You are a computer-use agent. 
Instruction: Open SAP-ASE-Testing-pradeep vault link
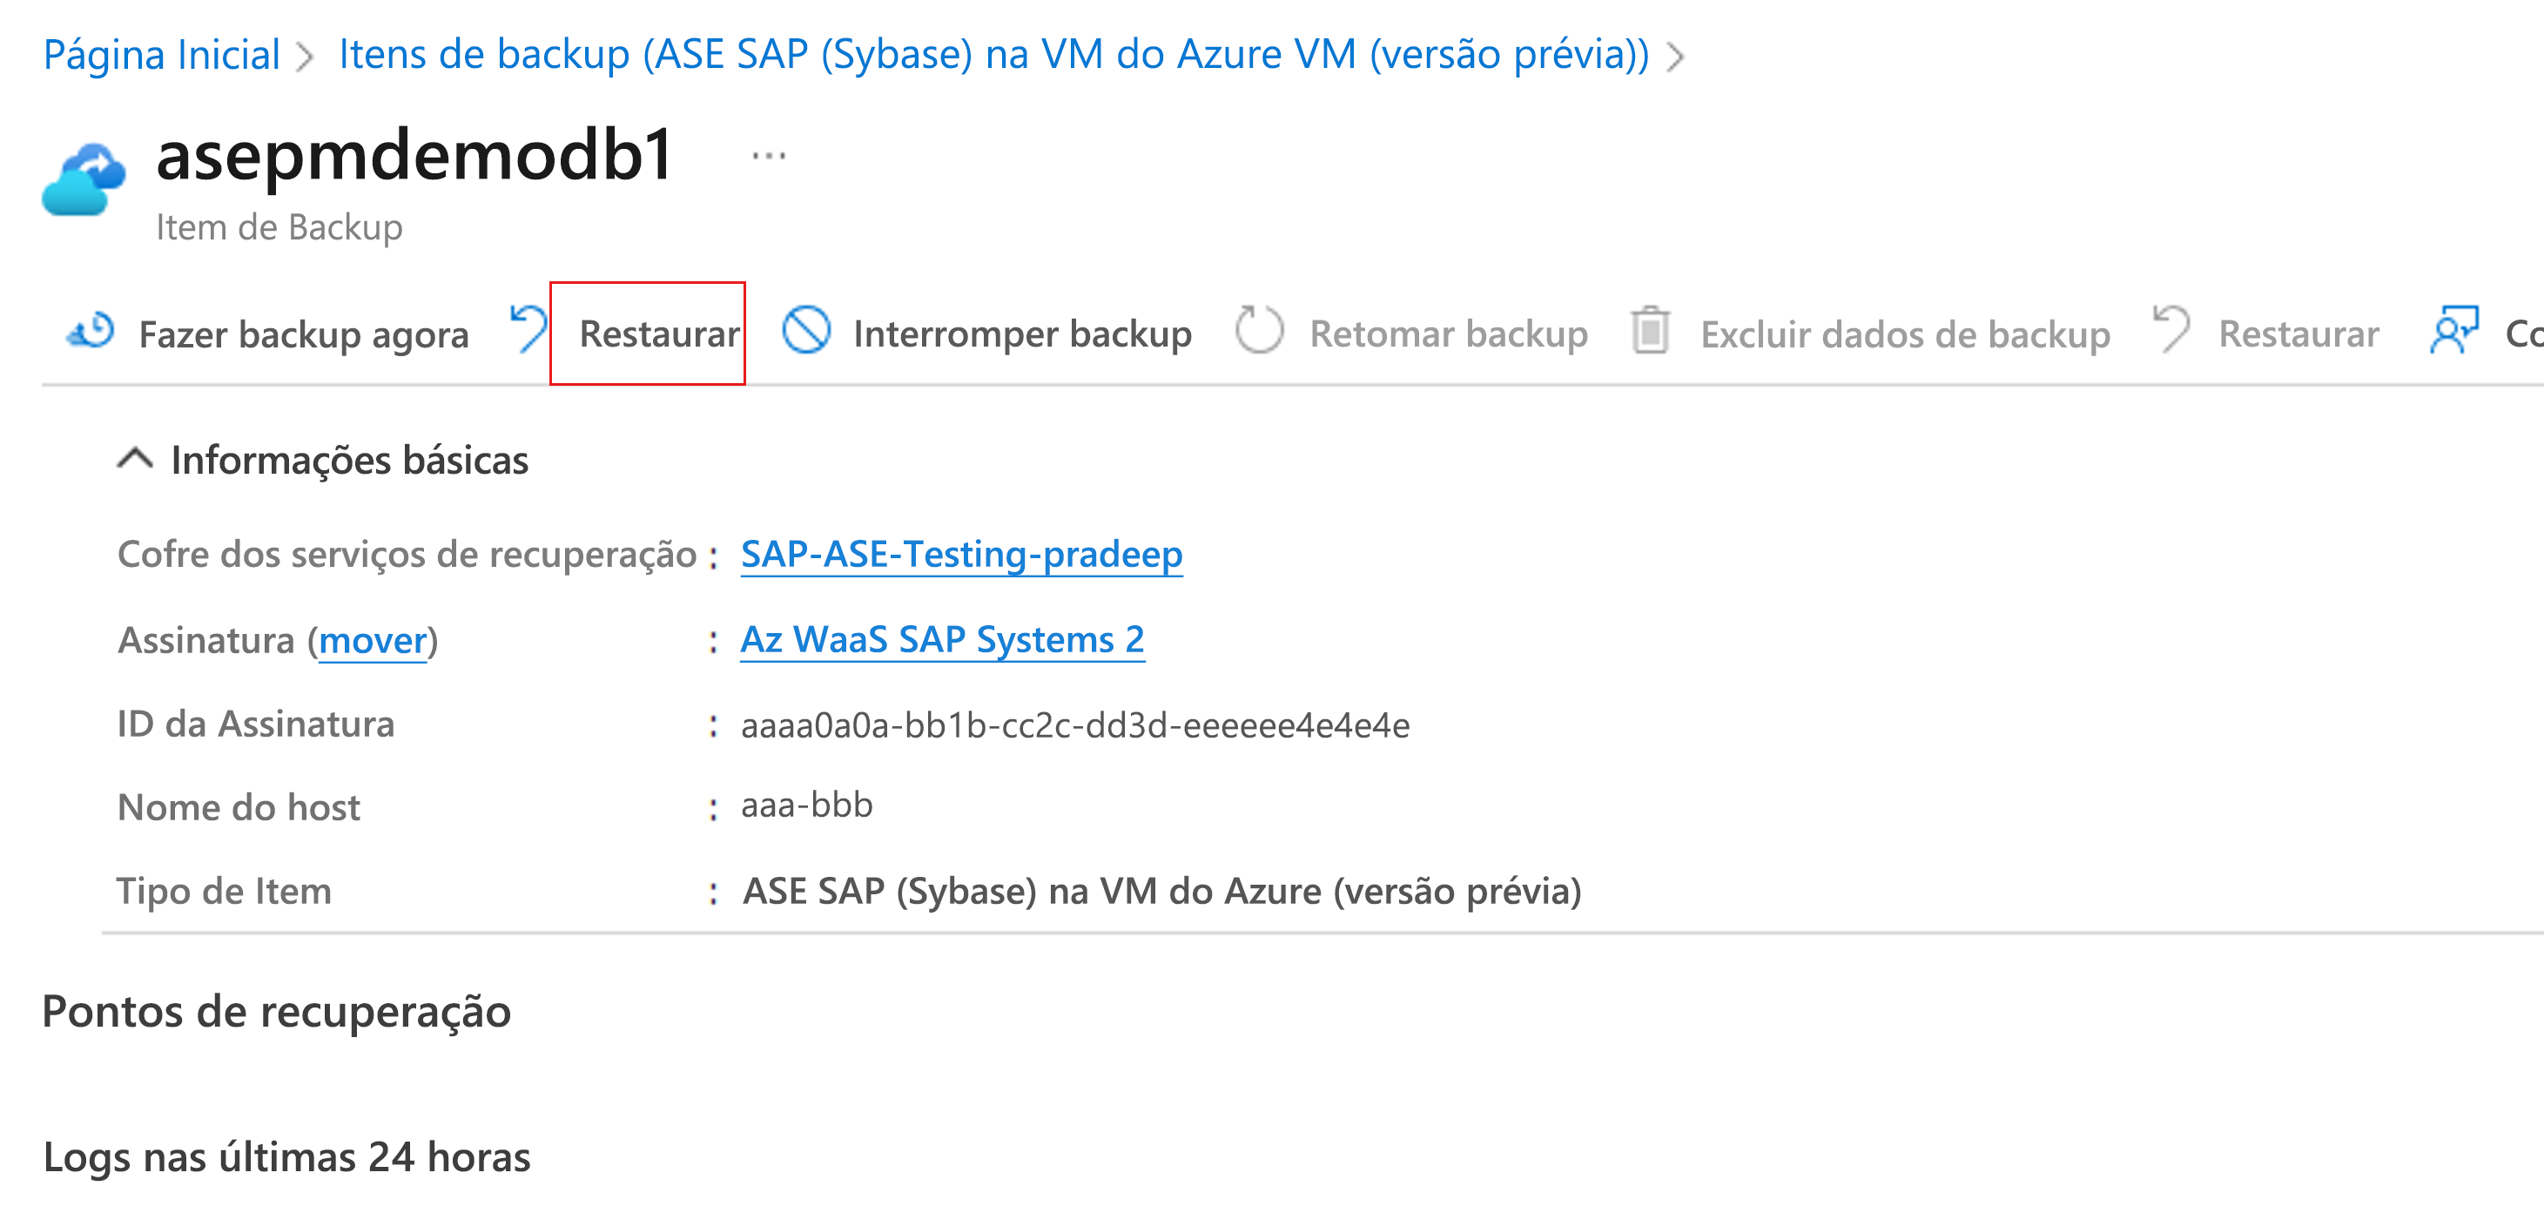(961, 554)
